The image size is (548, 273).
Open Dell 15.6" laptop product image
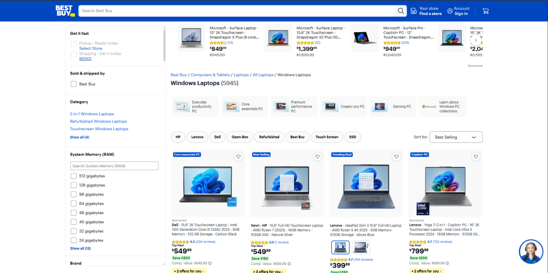tap(208, 185)
